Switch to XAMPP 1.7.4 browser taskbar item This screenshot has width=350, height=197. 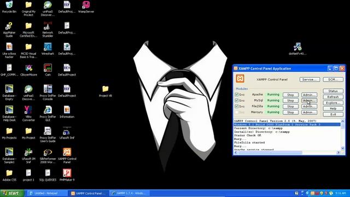point(130,193)
